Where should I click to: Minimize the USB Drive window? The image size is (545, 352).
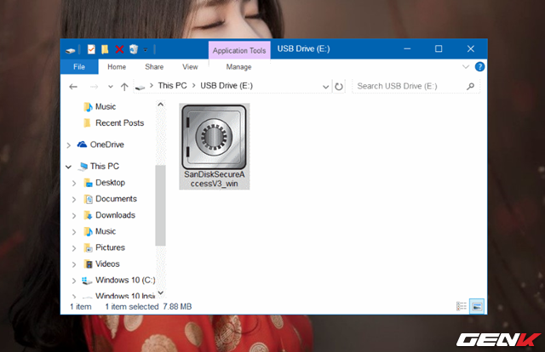point(407,49)
